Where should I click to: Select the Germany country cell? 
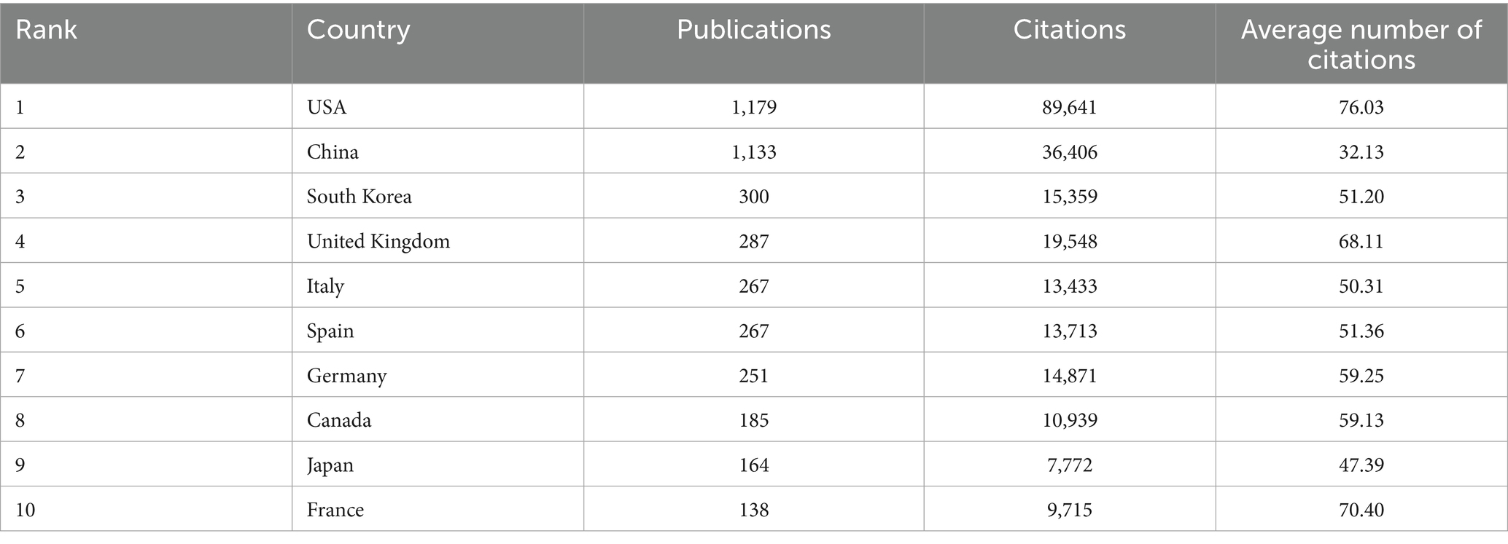pyautogui.click(x=346, y=376)
